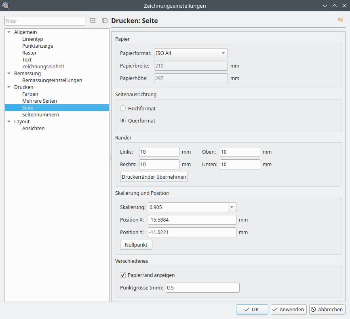Open Bemassungseinstellungen in the tree
The width and height of the screenshot is (350, 319).
pyautogui.click(x=52, y=80)
